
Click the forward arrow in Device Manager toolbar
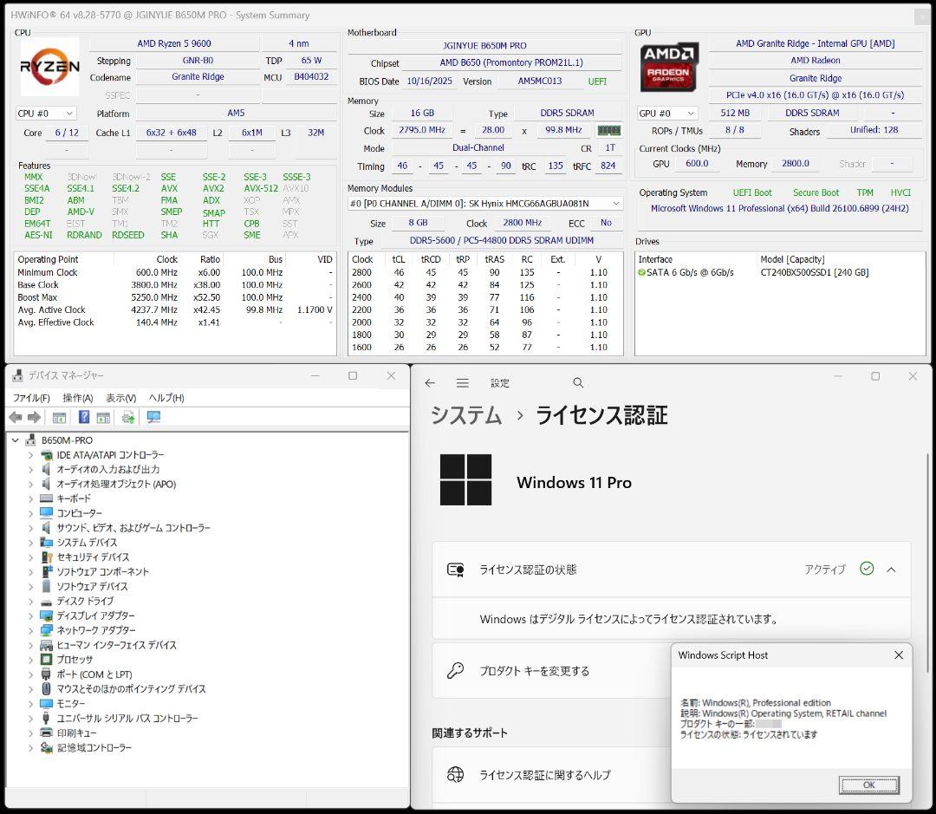tap(32, 417)
